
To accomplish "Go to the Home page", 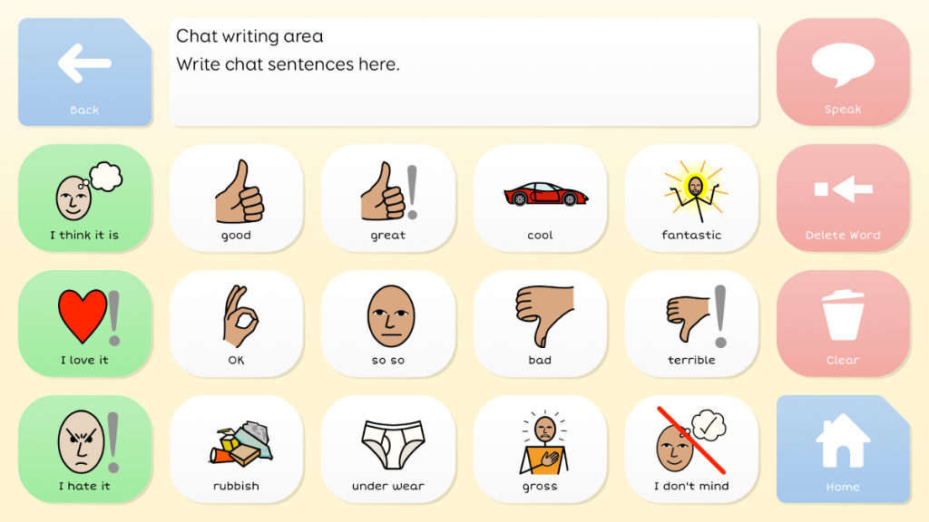I will (843, 449).
